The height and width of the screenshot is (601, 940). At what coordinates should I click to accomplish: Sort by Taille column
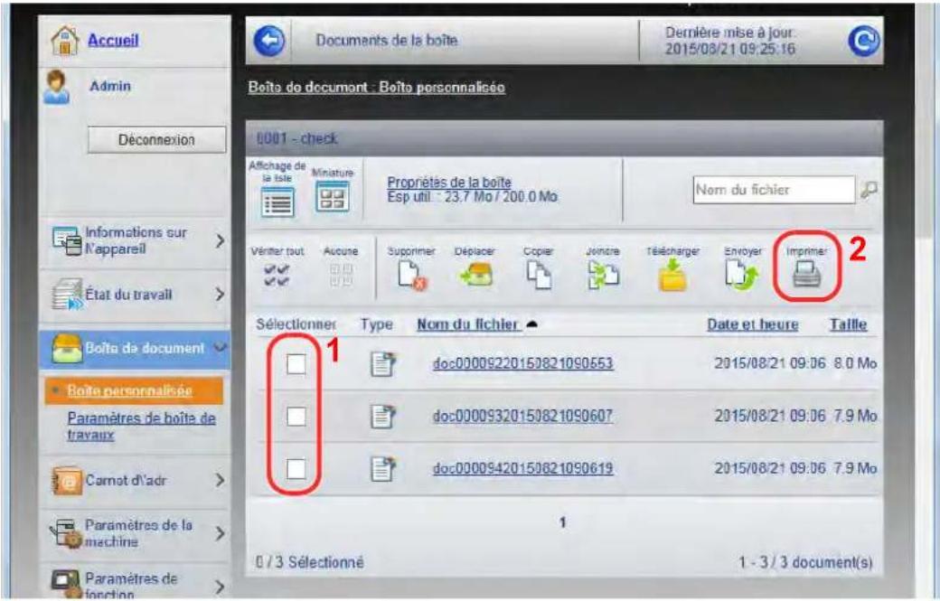(x=848, y=324)
